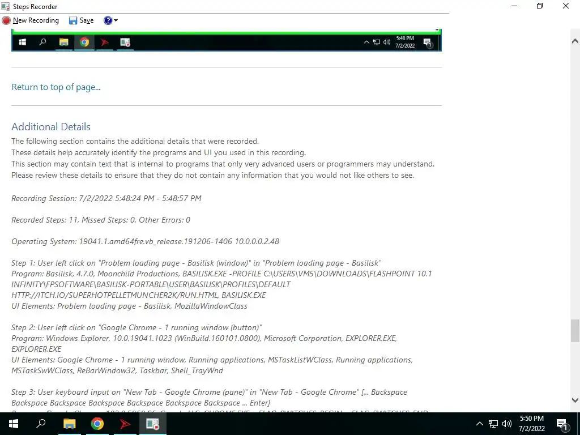Click 'Recorded Steps: 11, Missed Steps: 0' line

101,220
